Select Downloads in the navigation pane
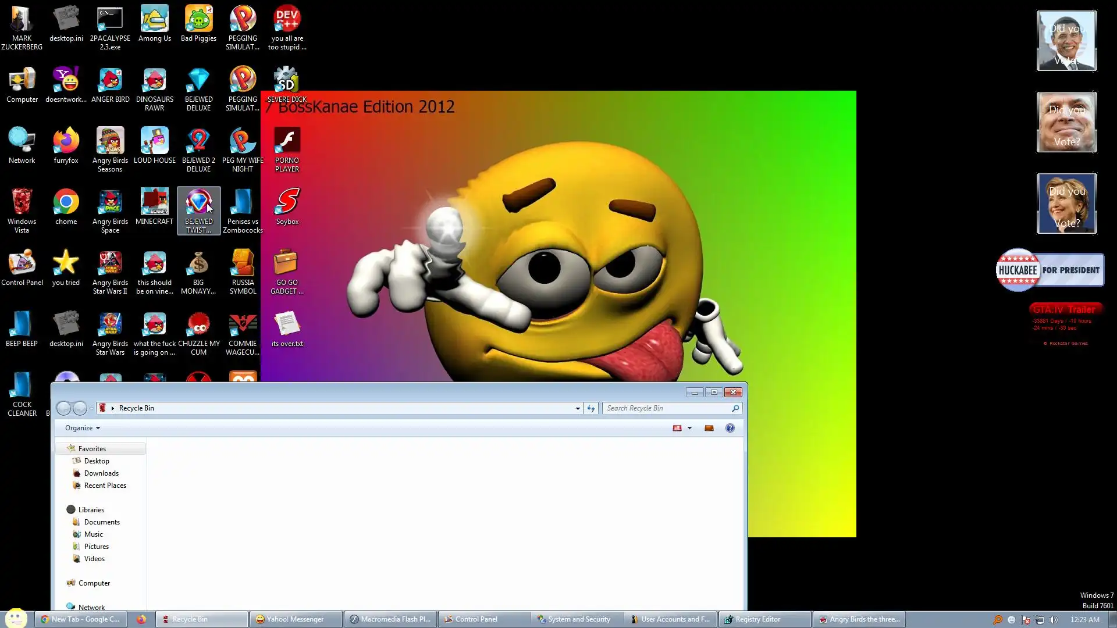This screenshot has height=628, width=1117. 101,473
